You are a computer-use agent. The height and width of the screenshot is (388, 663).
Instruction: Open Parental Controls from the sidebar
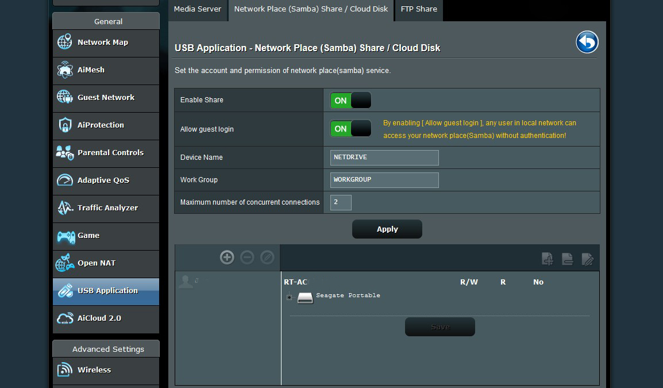[x=64, y=153]
